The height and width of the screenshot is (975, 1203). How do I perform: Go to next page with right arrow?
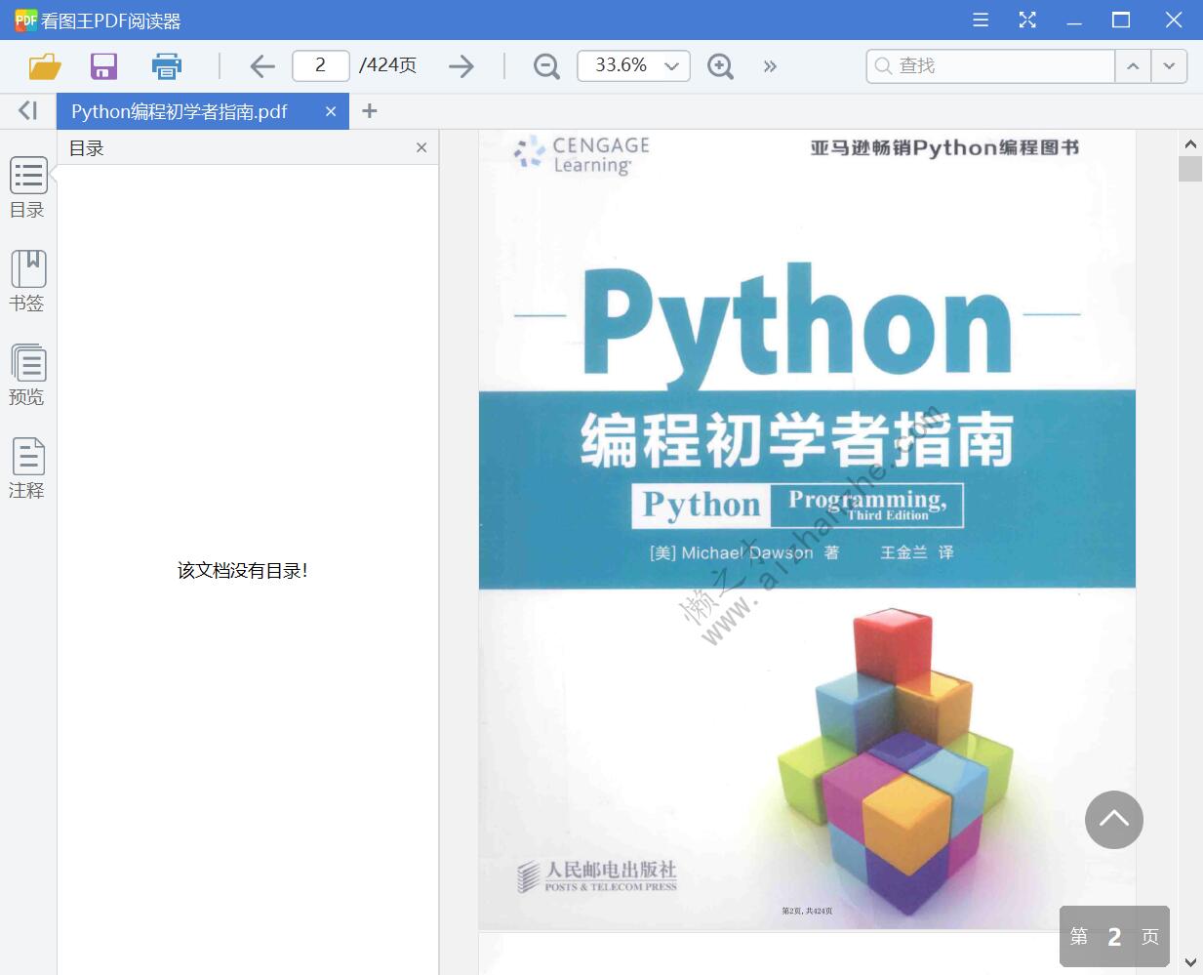click(461, 66)
